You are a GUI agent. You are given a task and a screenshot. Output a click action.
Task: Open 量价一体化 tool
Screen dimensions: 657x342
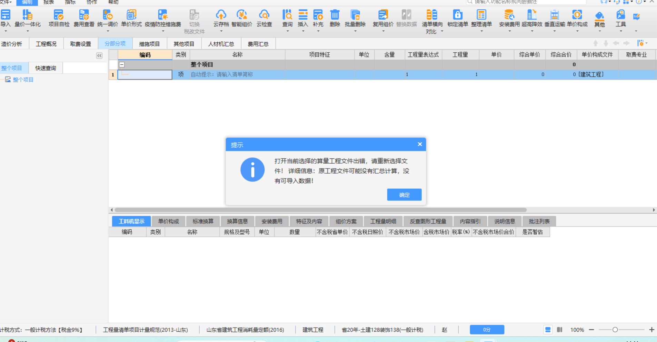(28, 18)
